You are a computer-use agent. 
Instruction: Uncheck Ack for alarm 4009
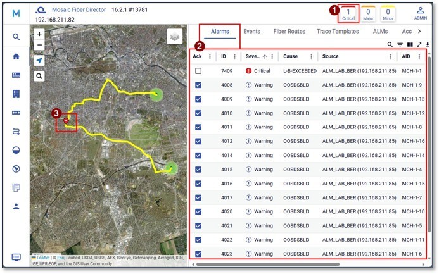point(198,99)
